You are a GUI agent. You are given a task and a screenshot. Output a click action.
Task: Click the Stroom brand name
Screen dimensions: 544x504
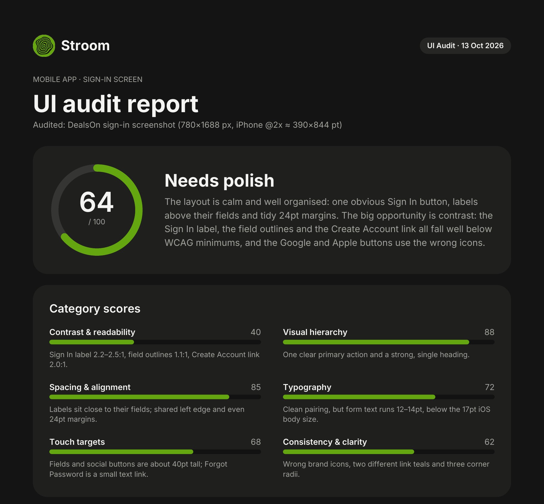tap(85, 46)
